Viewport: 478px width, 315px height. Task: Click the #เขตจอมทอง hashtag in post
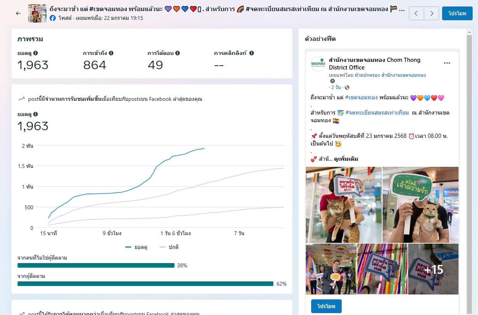(x=361, y=98)
